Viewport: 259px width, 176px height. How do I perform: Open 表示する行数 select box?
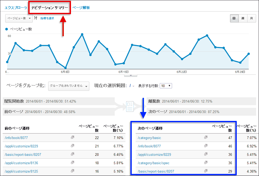pyautogui.click(x=166, y=86)
